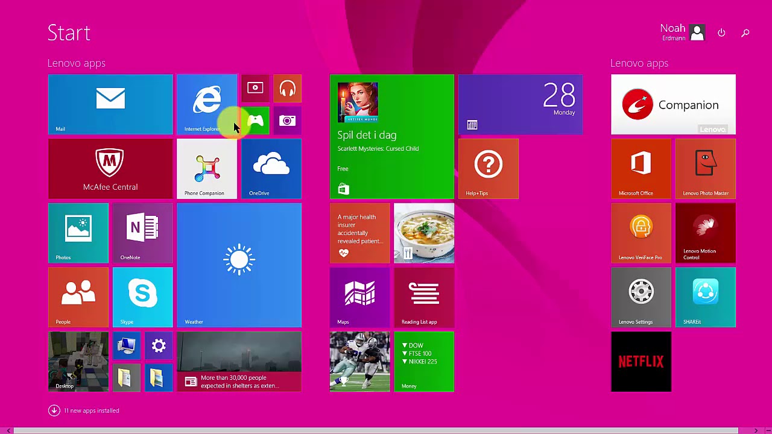
Task: Open PC settings gear tile
Action: (159, 345)
